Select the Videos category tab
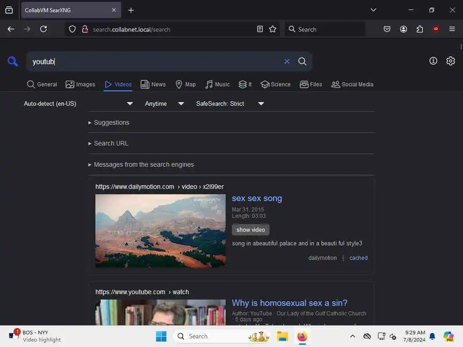 118,84
